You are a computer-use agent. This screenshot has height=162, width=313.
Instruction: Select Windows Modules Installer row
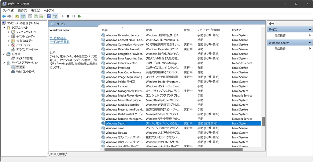coord(181,105)
